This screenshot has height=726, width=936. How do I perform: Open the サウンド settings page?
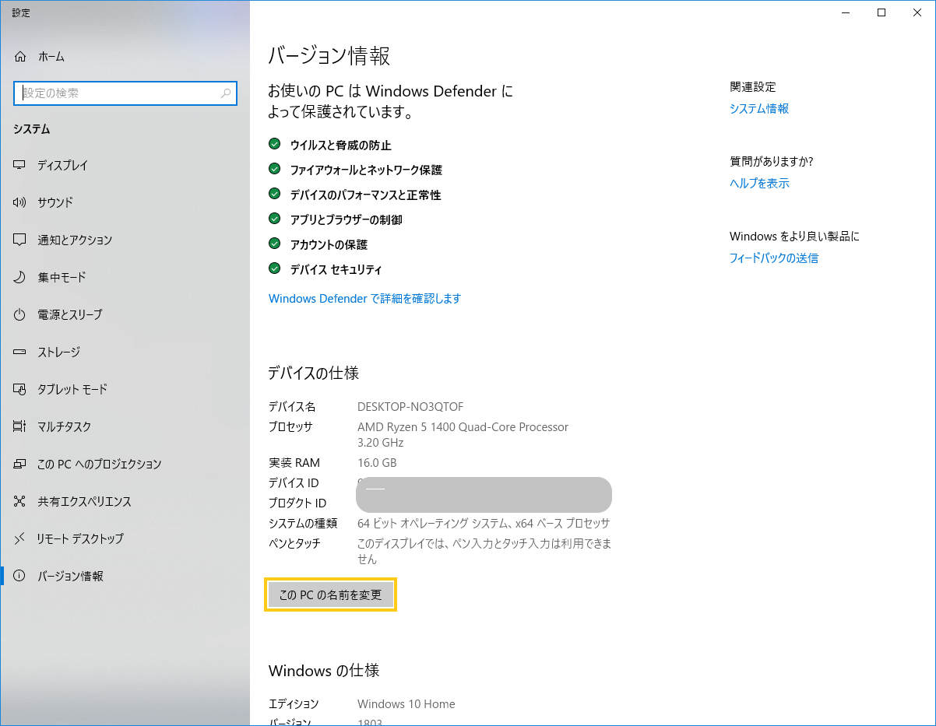(x=125, y=202)
